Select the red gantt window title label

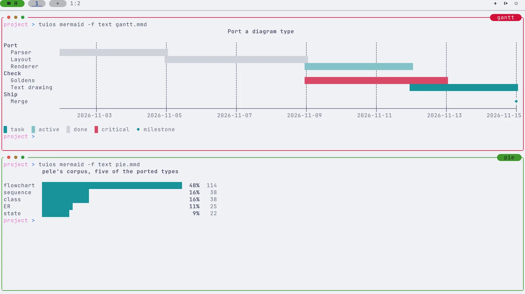coord(506,17)
